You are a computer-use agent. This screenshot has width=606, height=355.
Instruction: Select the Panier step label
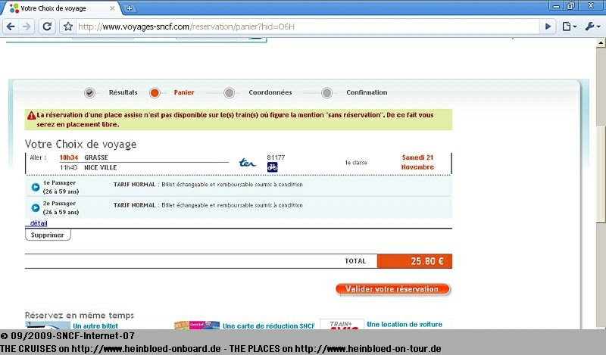tap(184, 92)
